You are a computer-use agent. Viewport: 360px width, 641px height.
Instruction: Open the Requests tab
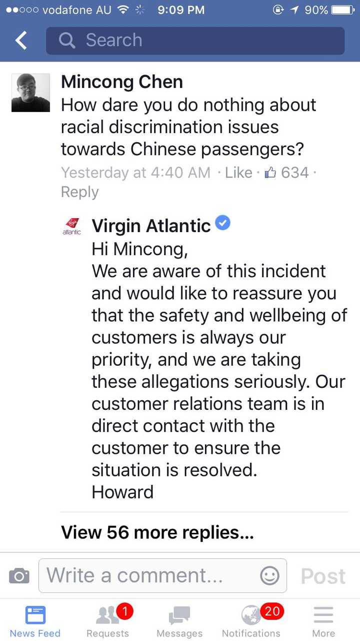(107, 620)
